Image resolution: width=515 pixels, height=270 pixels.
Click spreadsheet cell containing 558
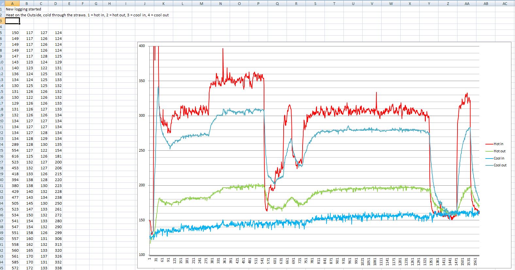click(12, 245)
